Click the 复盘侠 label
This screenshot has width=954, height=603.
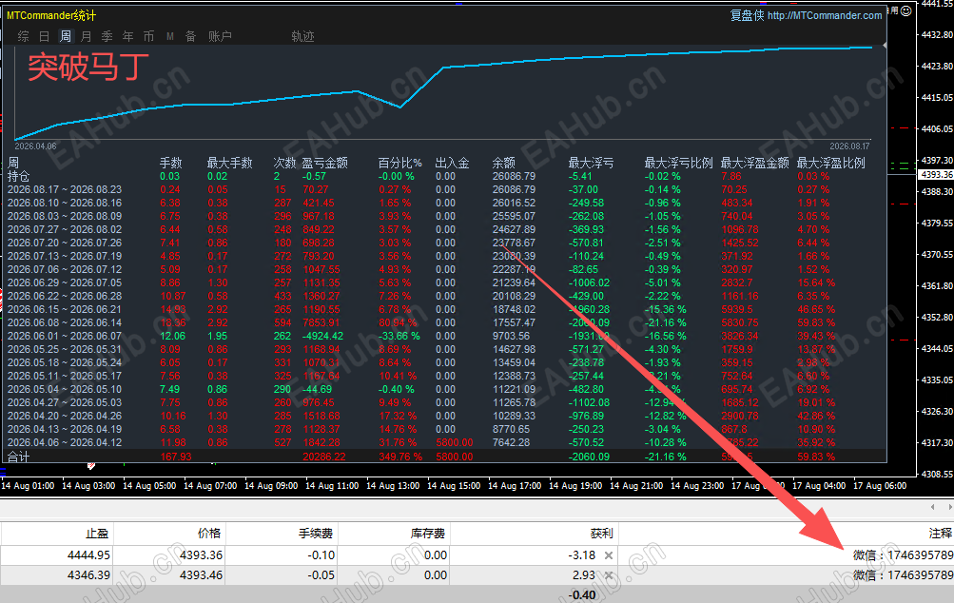tap(748, 15)
